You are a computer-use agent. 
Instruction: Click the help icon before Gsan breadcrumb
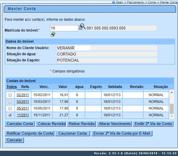tap(113, 2)
